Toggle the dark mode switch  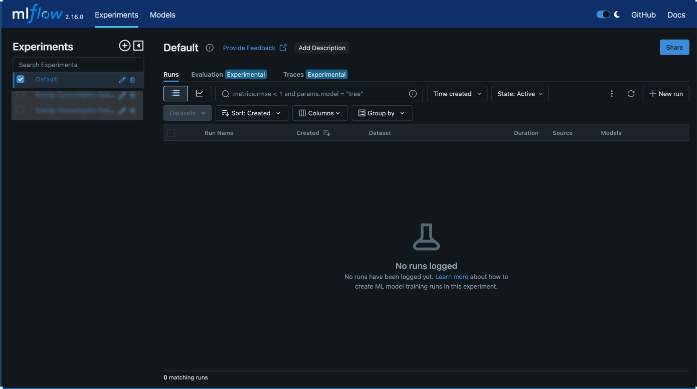[603, 15]
